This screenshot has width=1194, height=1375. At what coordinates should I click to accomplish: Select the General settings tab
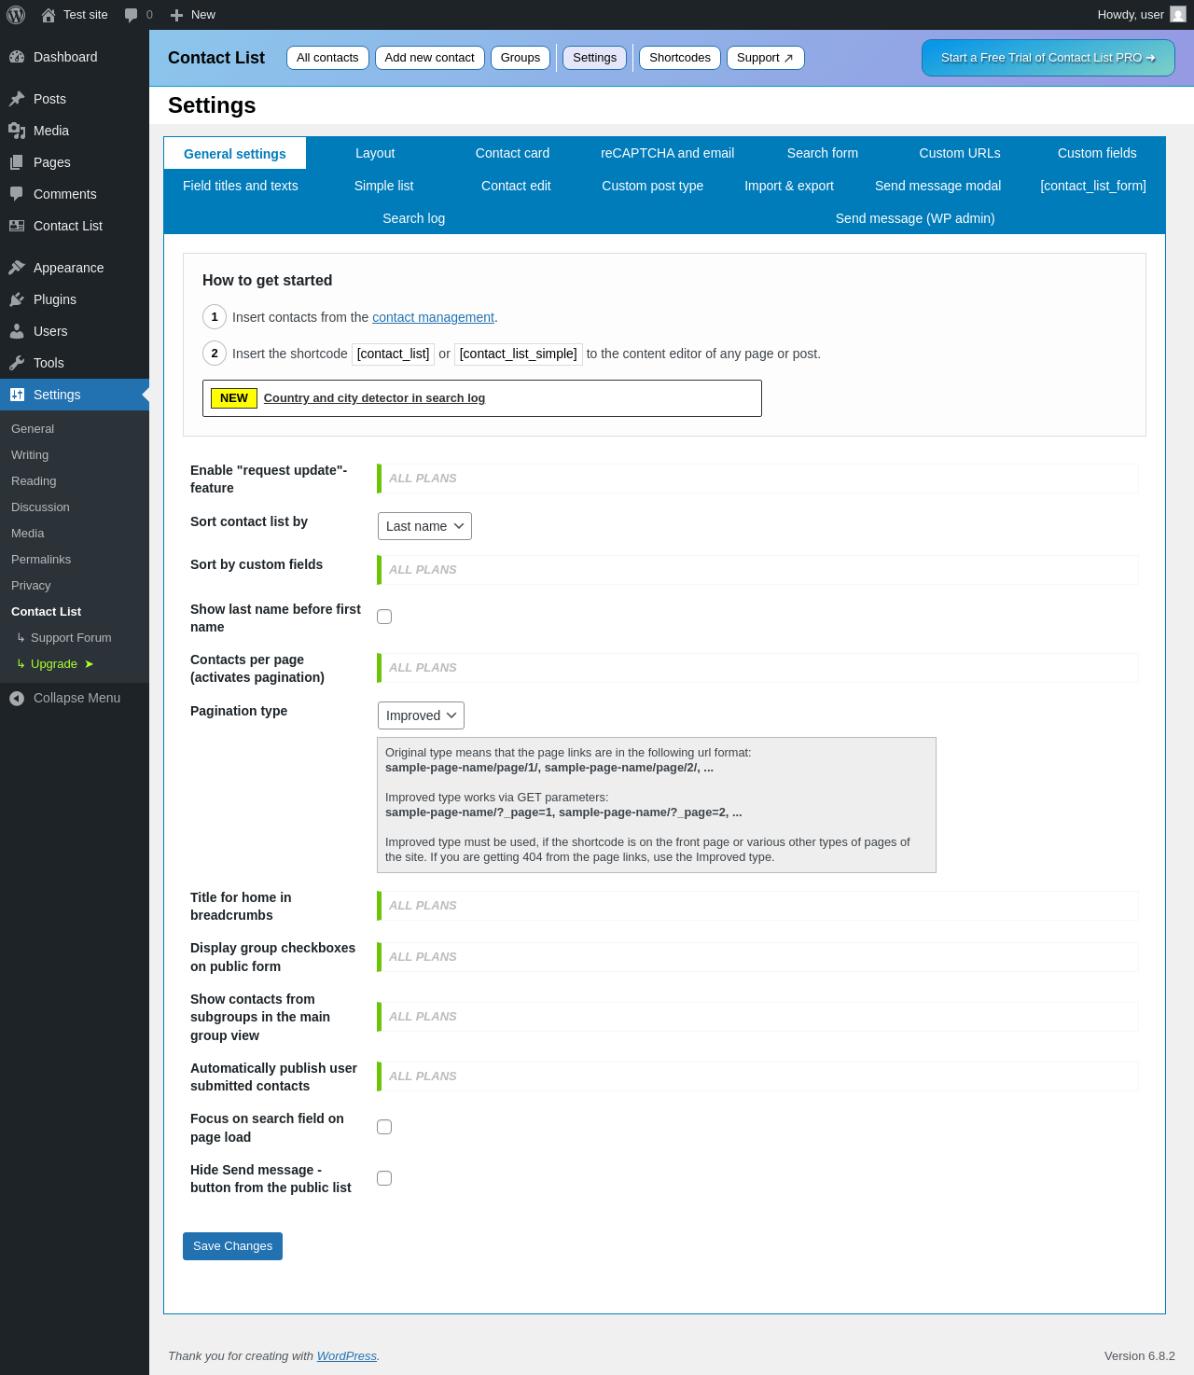click(235, 154)
